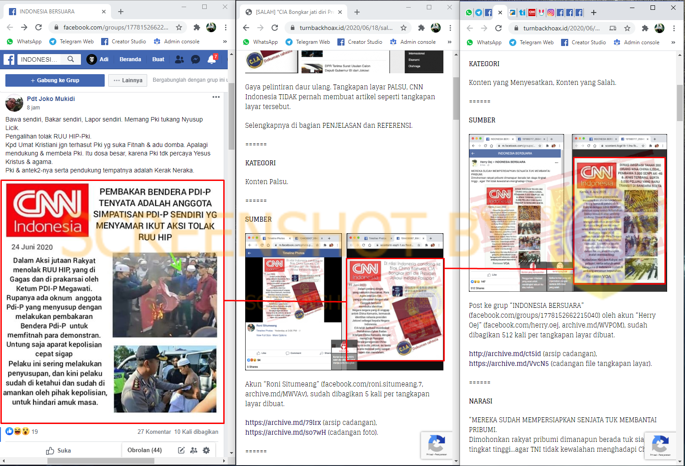Close the INDONESIA BERSUARA tab

click(103, 12)
